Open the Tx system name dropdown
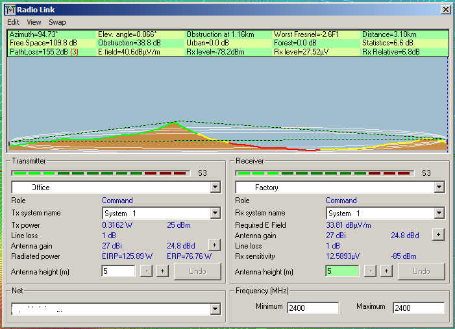The height and width of the screenshot is (329, 455). (215, 213)
